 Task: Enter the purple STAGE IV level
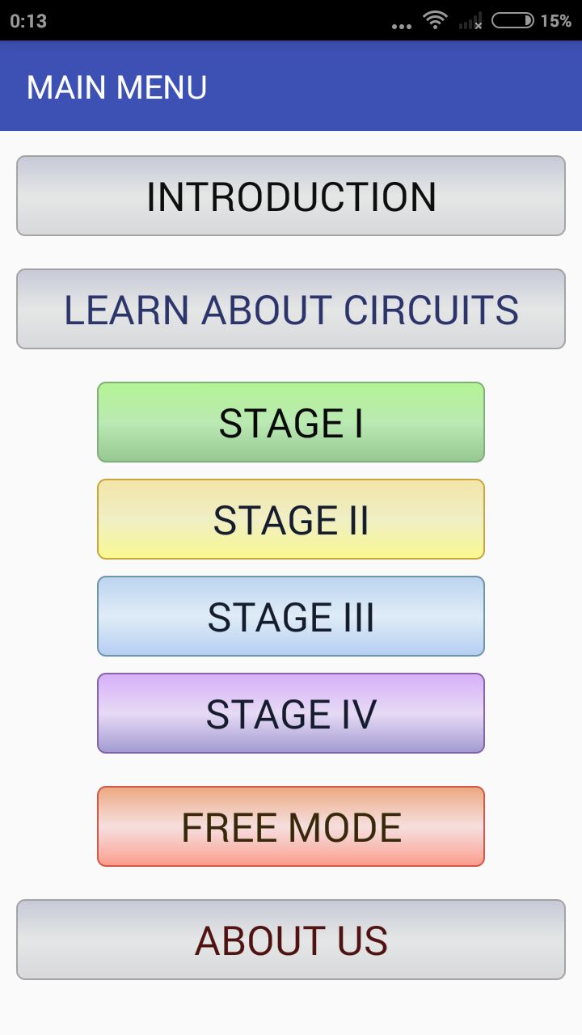(291, 713)
